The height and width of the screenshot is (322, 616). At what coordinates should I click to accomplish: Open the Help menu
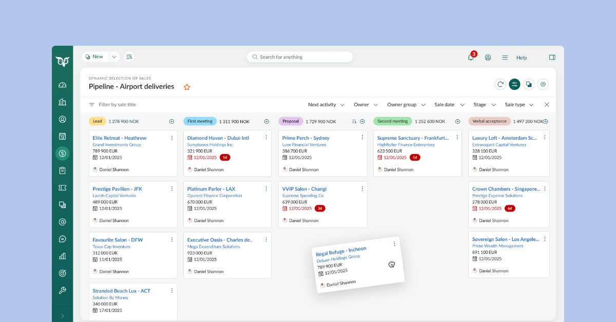(522, 58)
